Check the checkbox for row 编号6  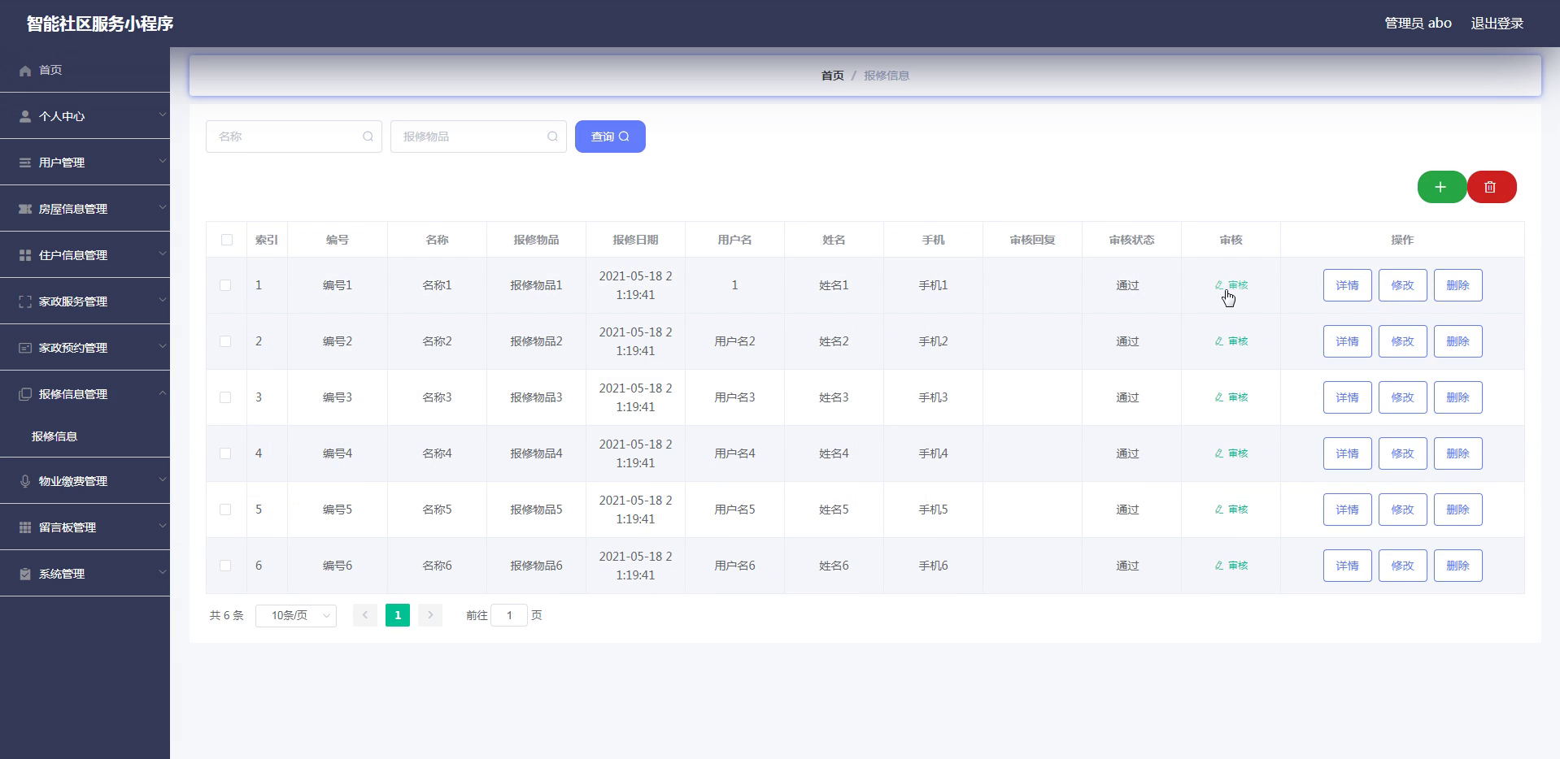(x=225, y=566)
